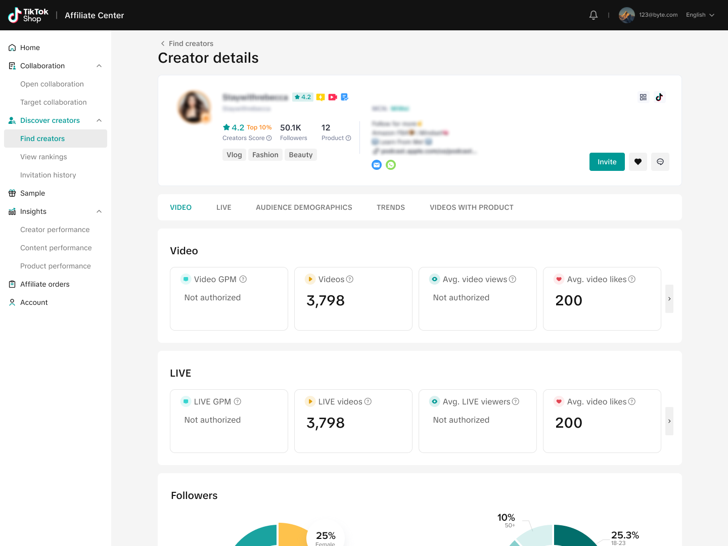
Task: Open the creator's TikTok profile icon
Action: point(659,97)
